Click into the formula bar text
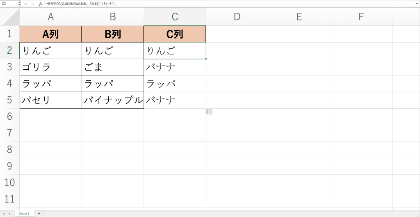Image resolution: width=420 pixels, height=217 pixels. (x=205, y=3)
